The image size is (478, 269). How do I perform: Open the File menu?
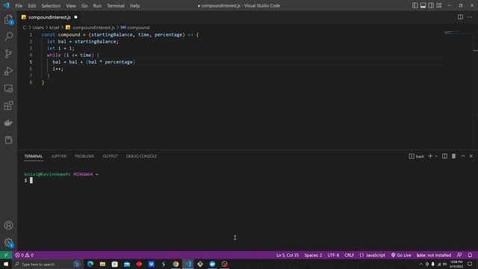[19, 5]
